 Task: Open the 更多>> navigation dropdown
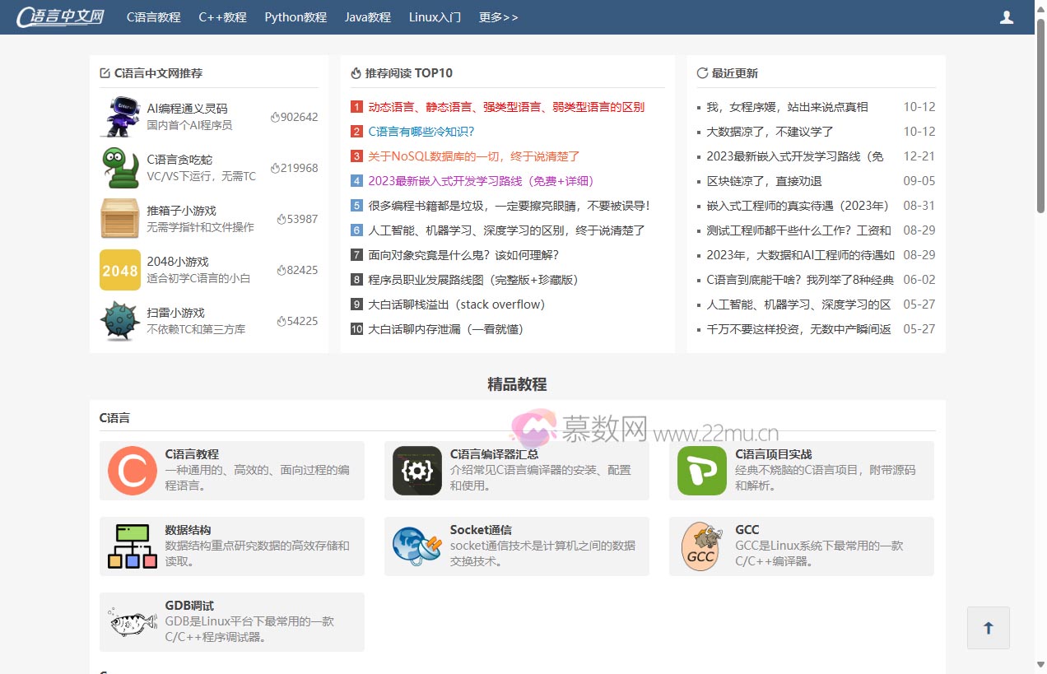click(499, 16)
